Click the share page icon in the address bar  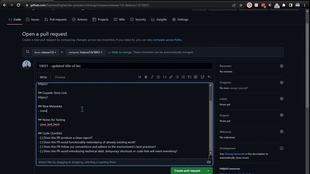pos(234,5)
